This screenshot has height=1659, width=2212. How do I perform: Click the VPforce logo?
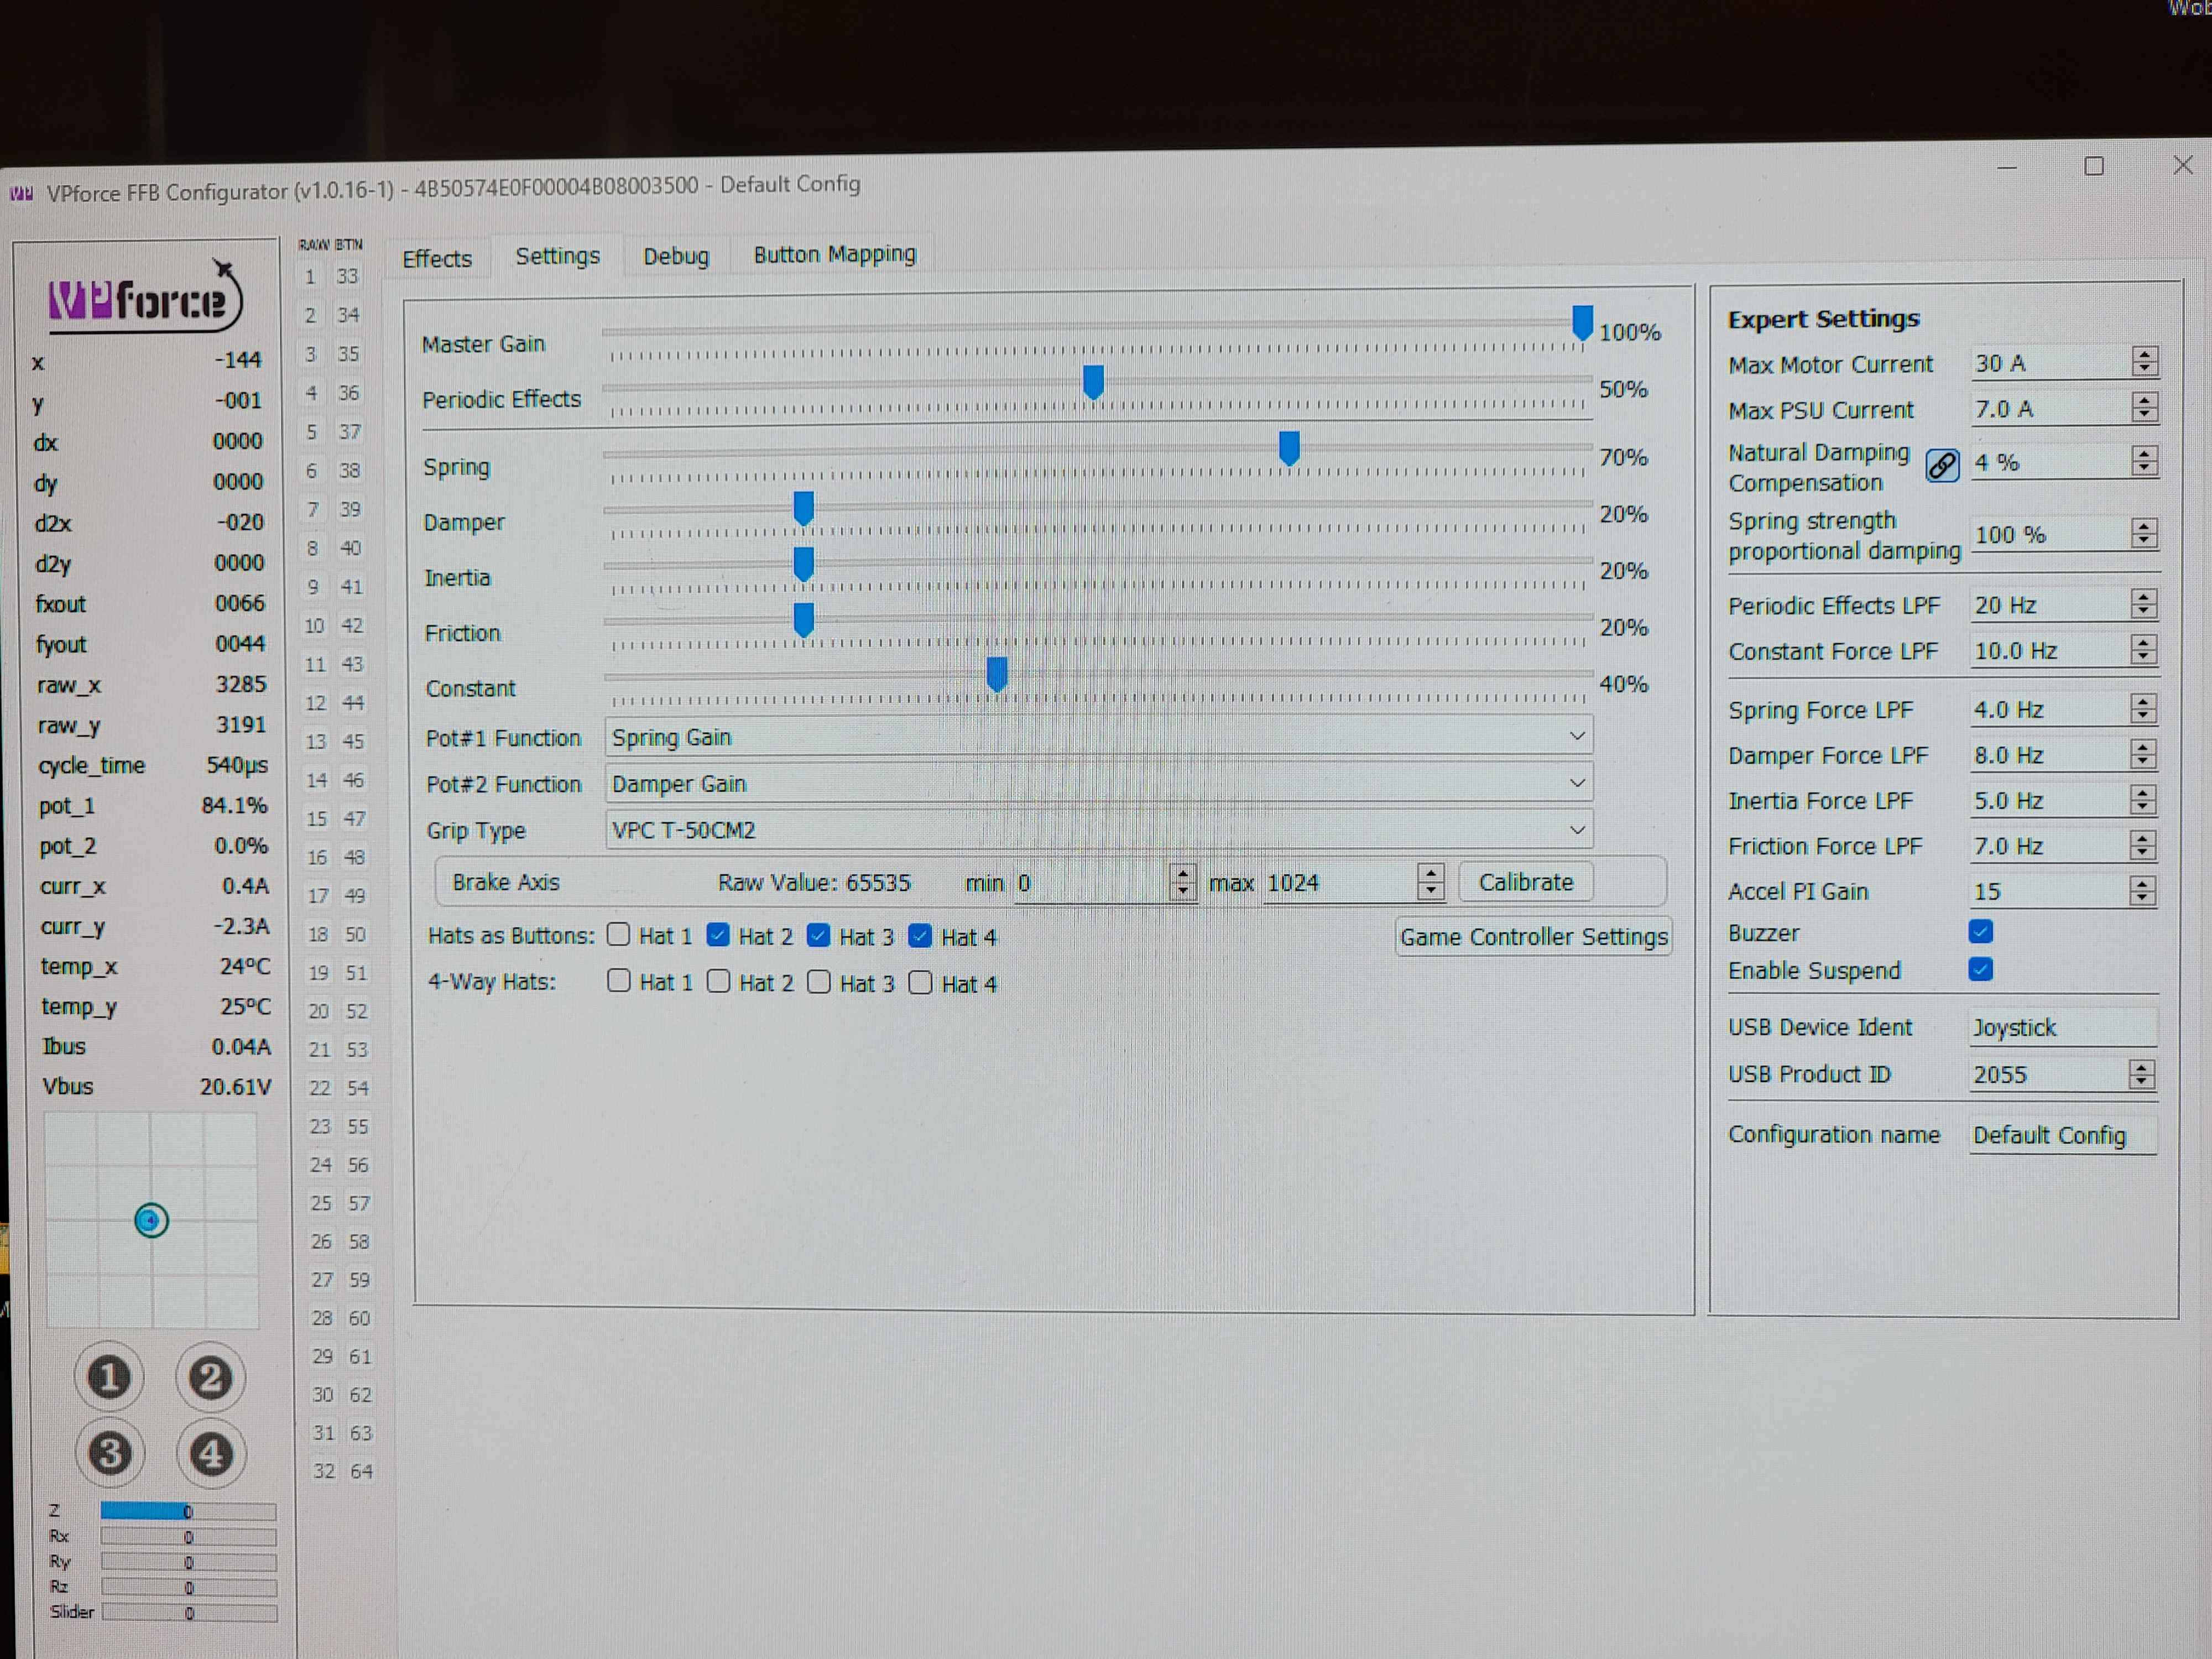point(145,299)
